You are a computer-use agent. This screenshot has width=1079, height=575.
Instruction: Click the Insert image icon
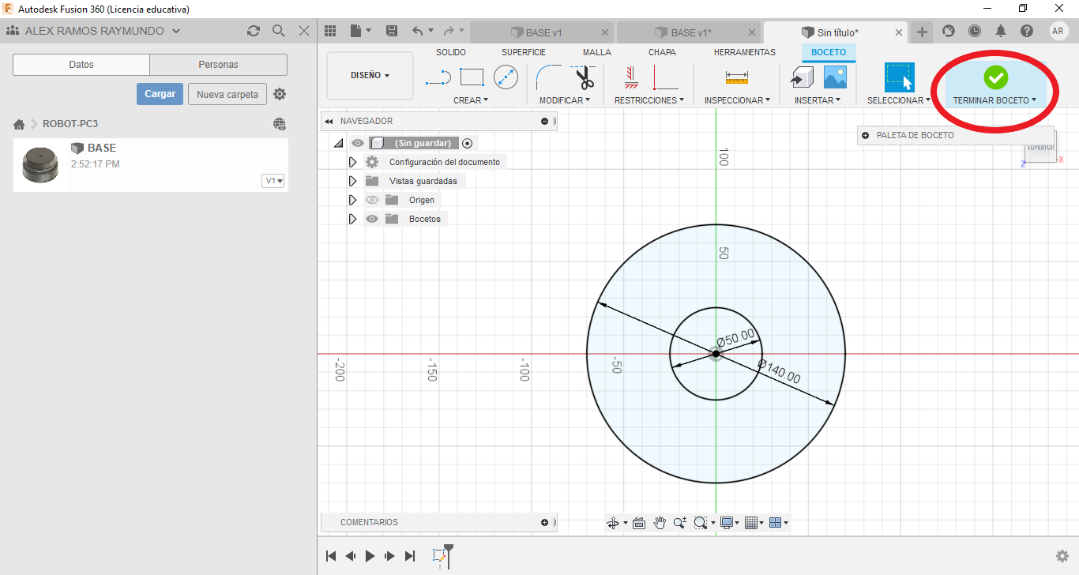[835, 77]
